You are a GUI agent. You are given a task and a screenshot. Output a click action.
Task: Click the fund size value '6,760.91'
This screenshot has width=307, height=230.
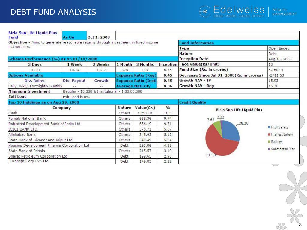(276, 70)
